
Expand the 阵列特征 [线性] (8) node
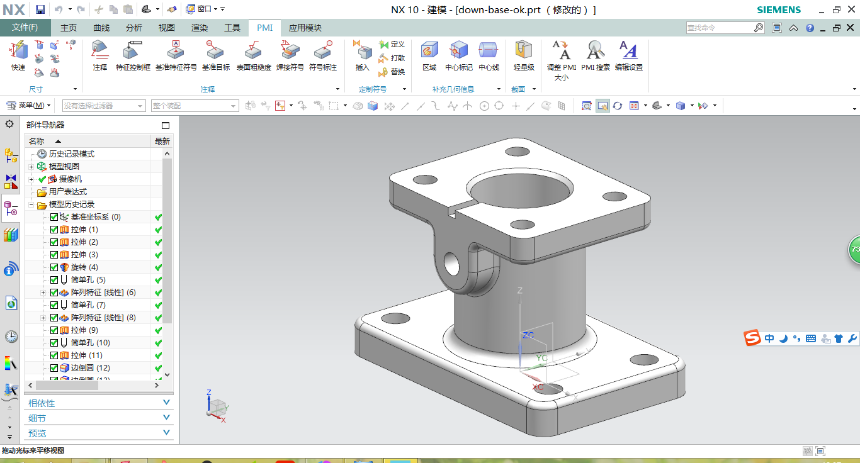click(43, 318)
